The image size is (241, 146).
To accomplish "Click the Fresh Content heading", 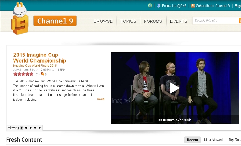I will pos(24,139).
